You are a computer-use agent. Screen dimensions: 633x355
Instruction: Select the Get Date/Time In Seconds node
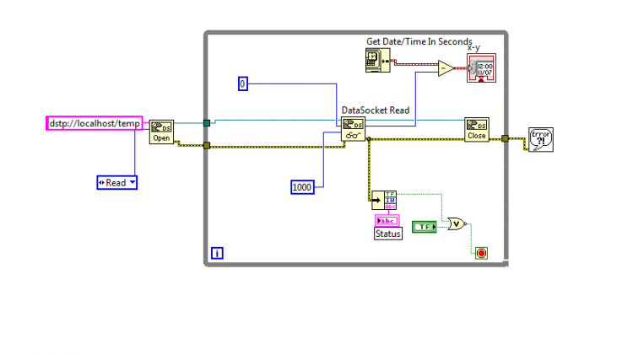(378, 61)
